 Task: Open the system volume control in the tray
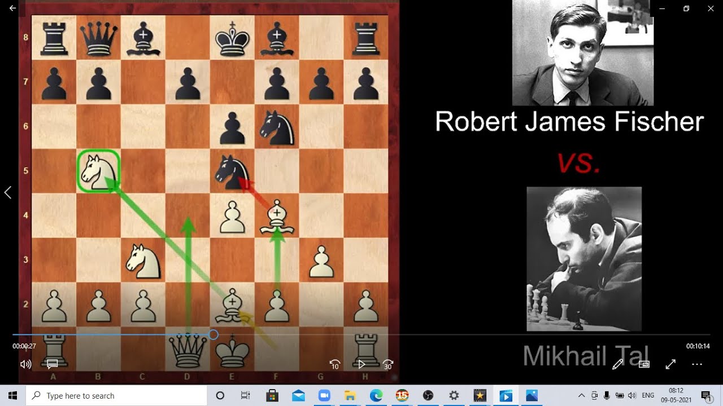[631, 395]
